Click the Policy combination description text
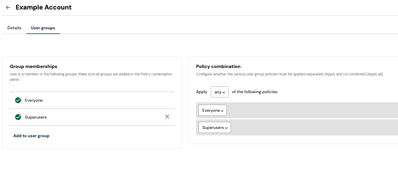Screen dimensions: 398x196 pyautogui.click(x=289, y=74)
